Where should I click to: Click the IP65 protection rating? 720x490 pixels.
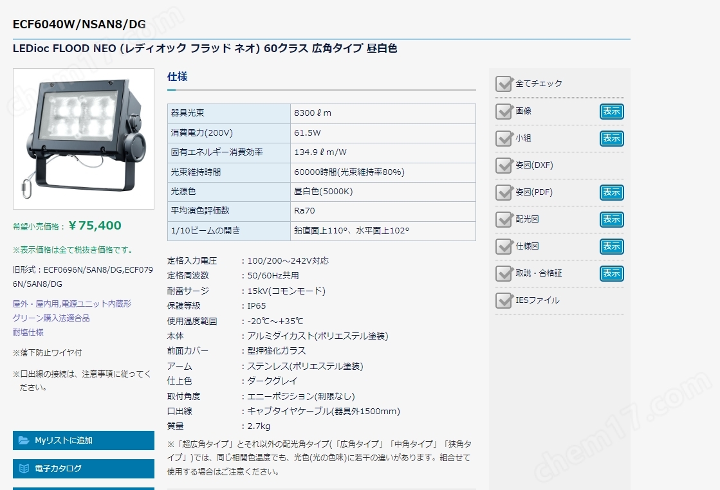(x=257, y=306)
